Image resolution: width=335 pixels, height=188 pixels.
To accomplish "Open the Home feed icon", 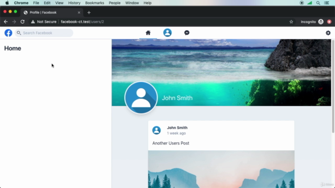I will [148, 32].
